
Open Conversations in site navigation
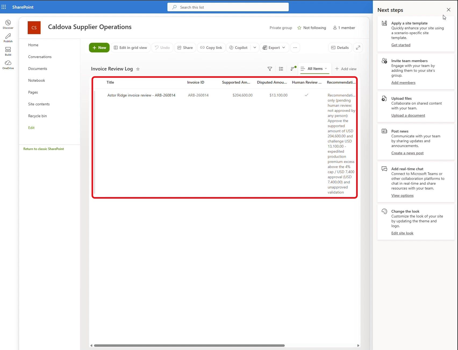click(x=40, y=57)
